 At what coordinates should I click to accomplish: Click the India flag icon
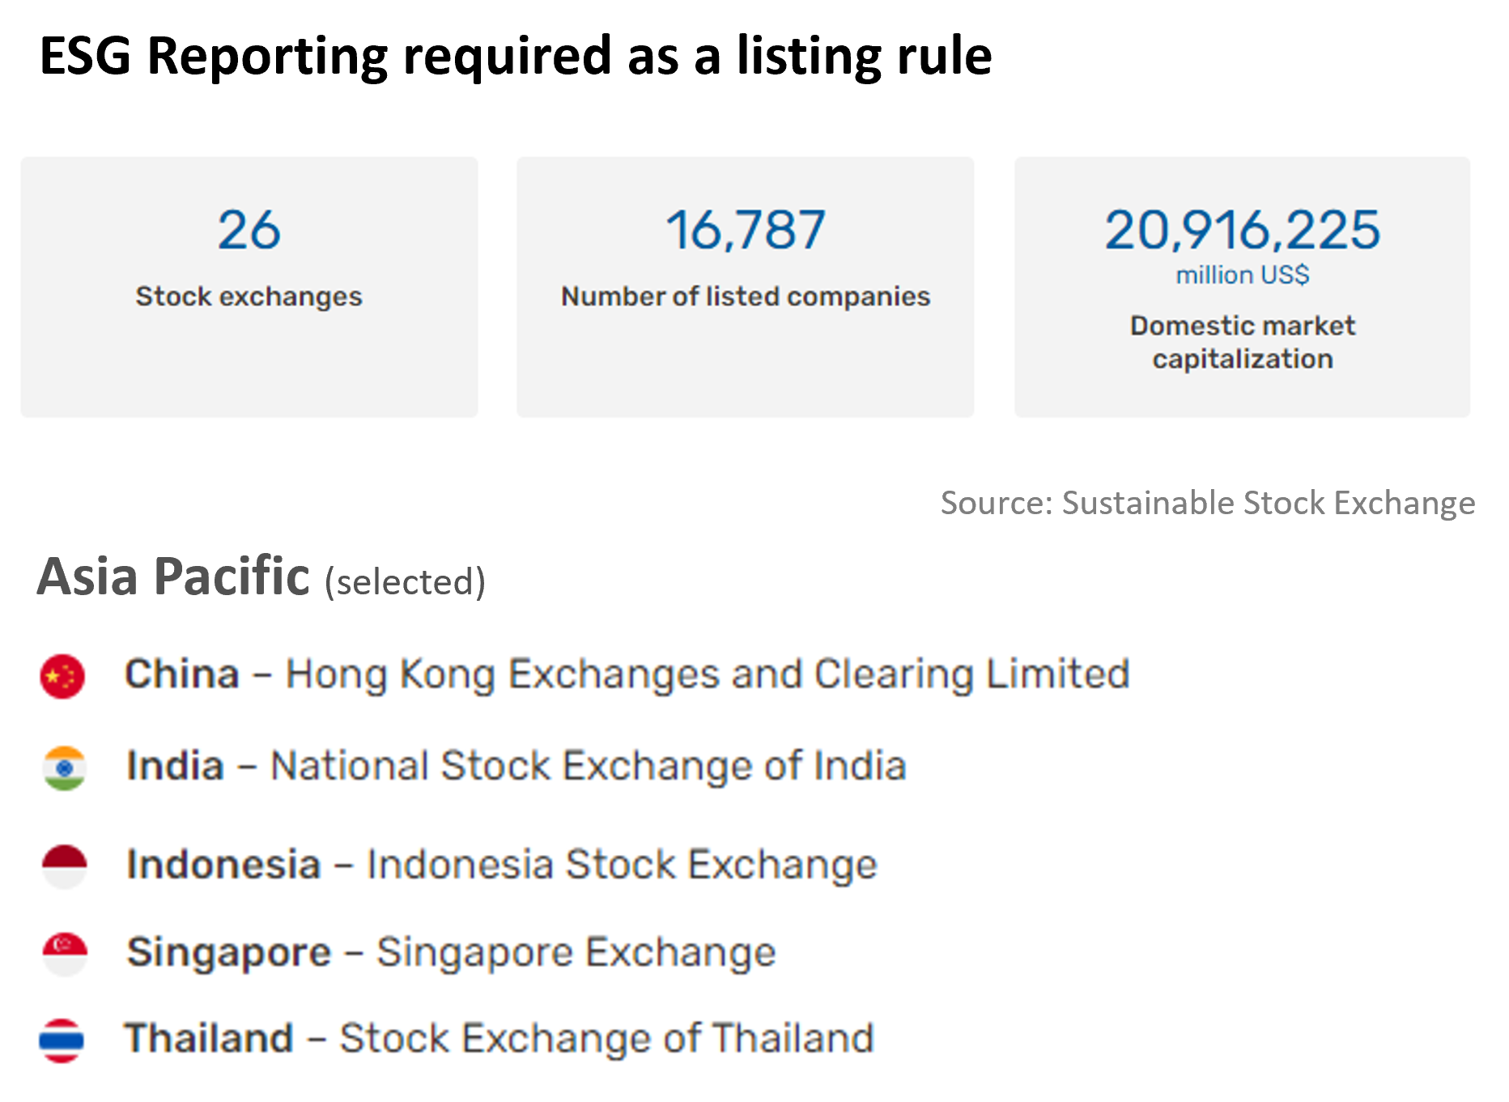coord(65,768)
